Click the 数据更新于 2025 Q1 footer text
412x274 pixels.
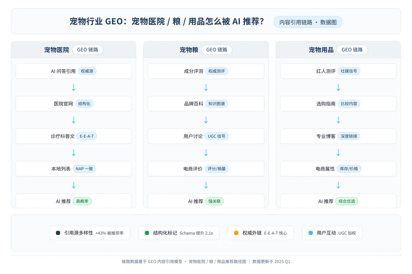271,261
